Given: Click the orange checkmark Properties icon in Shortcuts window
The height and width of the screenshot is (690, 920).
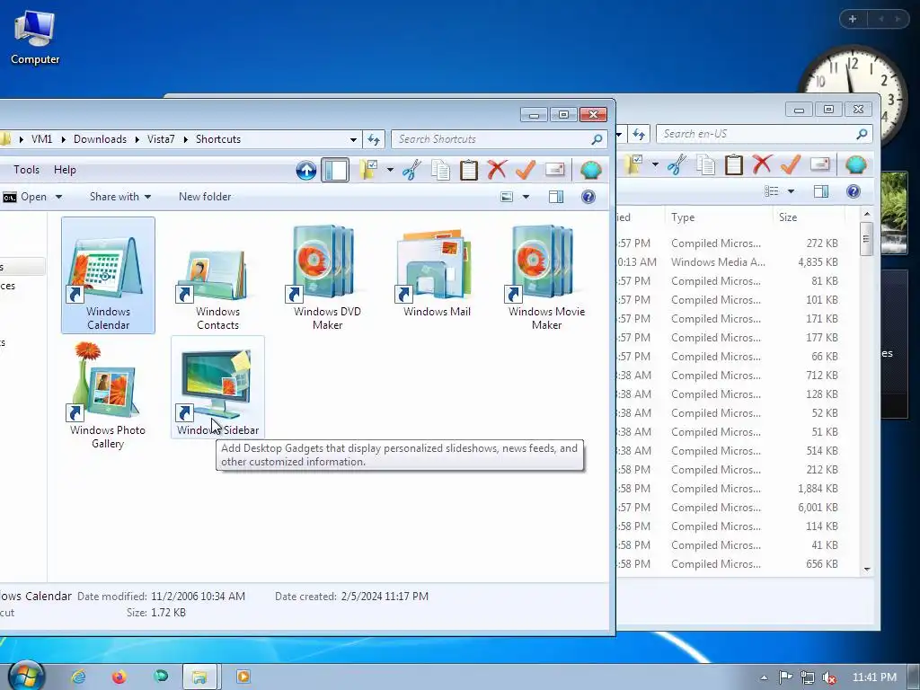Looking at the screenshot, I should point(525,170).
